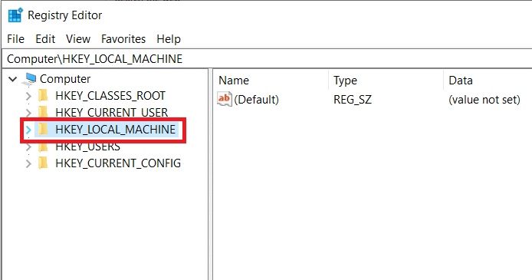Click the HKEY_CURRENT_CONFIG folder icon
Image resolution: width=532 pixels, height=280 pixels.
(x=43, y=163)
